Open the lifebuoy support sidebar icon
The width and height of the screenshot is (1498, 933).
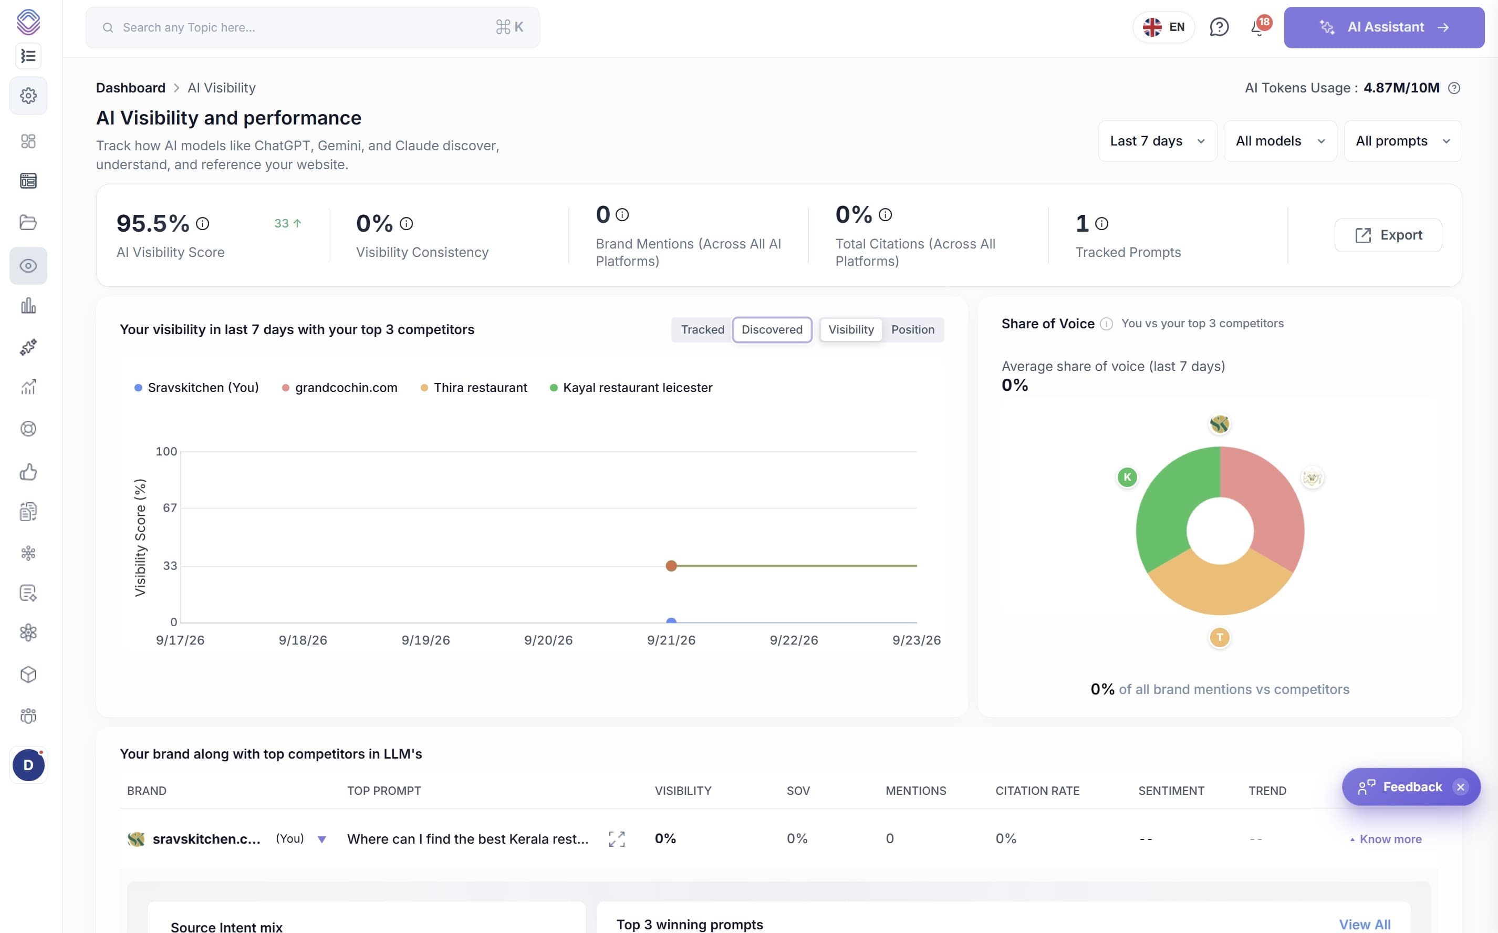coord(28,429)
